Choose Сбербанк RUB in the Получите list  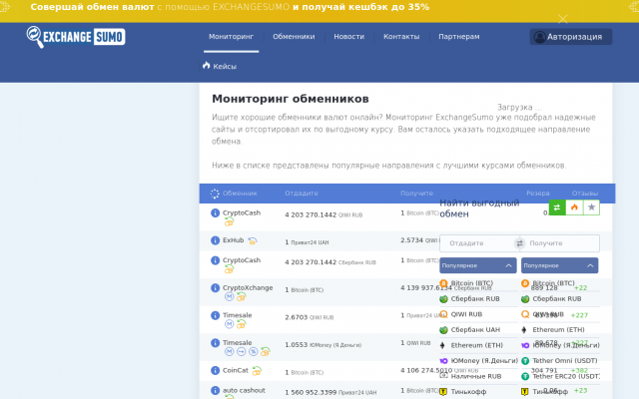[557, 299]
